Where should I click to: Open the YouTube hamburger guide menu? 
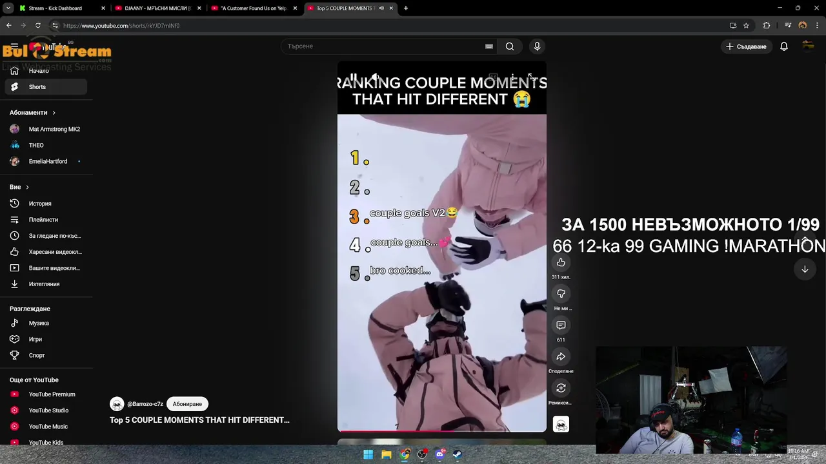coord(14,46)
